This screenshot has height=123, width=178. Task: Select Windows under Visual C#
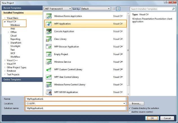click(x=15, y=25)
